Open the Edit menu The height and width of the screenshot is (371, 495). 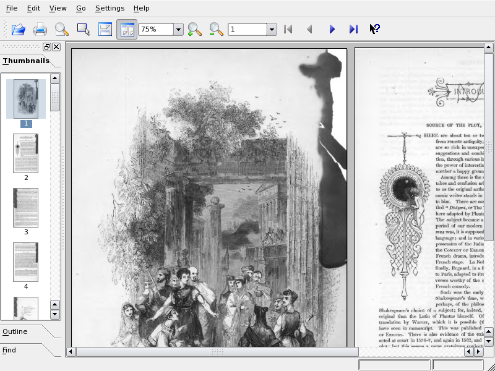(33, 8)
